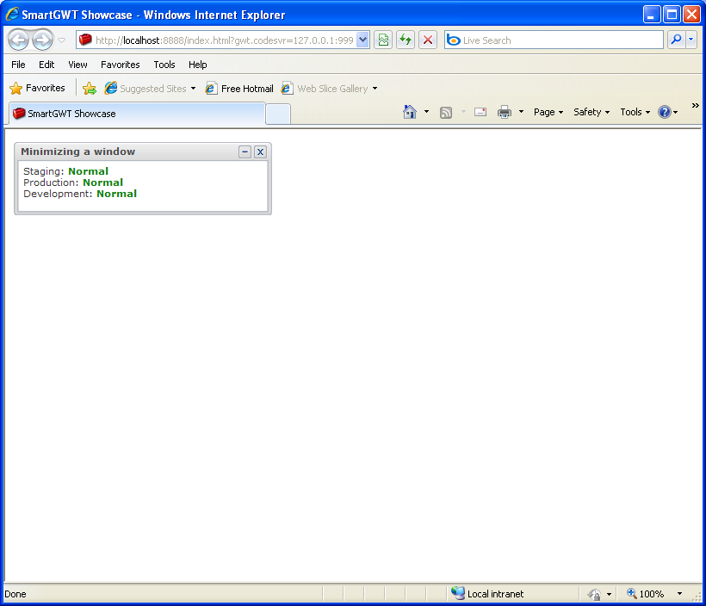This screenshot has width=706, height=606.
Task: Add to Favorites bar icon
Action: (x=90, y=89)
